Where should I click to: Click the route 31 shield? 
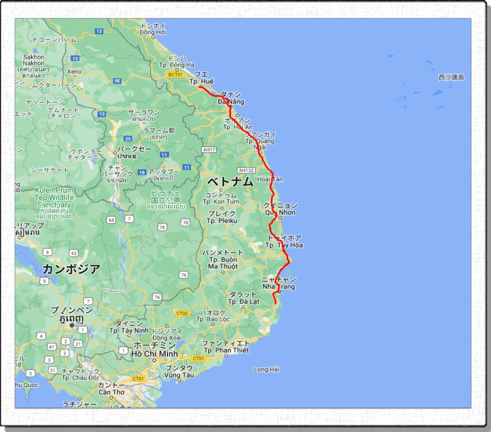(x=52, y=370)
